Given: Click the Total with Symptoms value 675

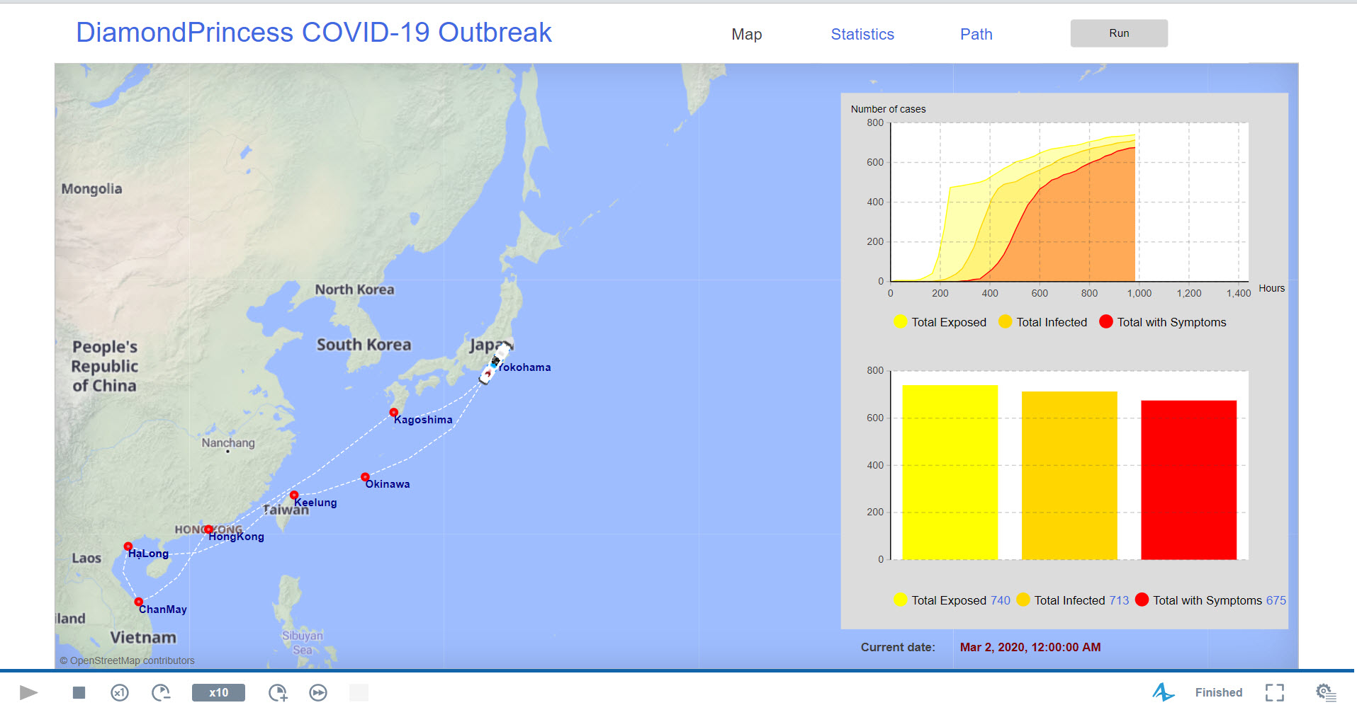Looking at the screenshot, I should point(1276,600).
